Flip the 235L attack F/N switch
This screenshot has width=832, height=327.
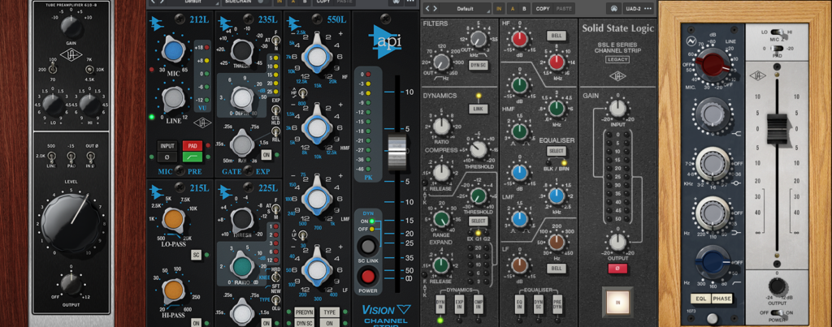pyautogui.click(x=276, y=40)
